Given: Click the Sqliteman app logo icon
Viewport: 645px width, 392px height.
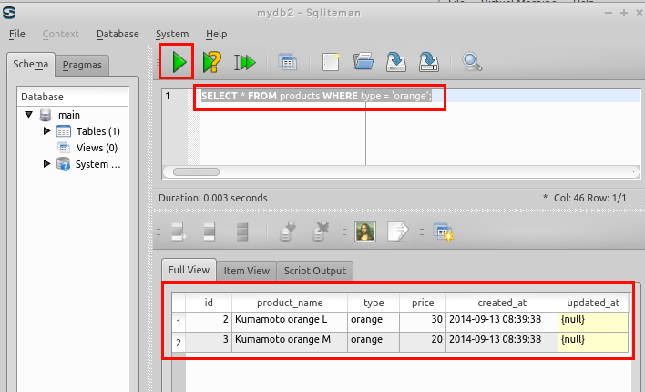Looking at the screenshot, I should (9, 13).
